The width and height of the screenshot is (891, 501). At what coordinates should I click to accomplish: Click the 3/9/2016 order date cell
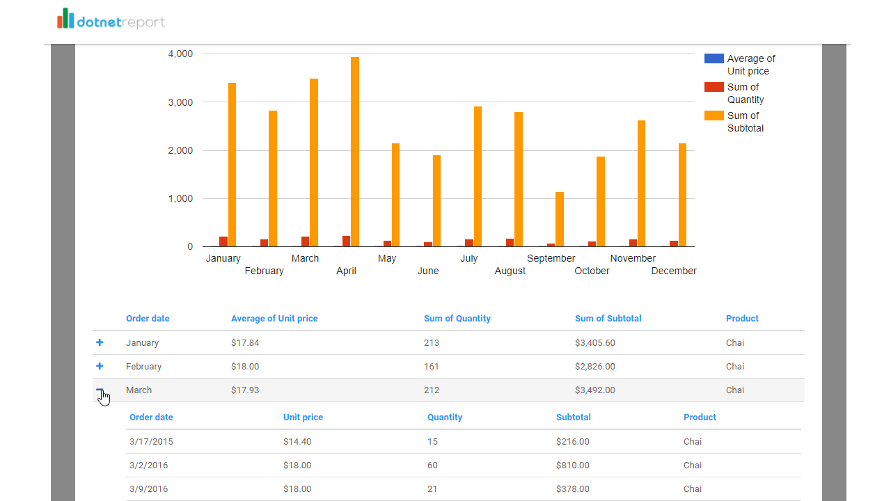point(148,489)
